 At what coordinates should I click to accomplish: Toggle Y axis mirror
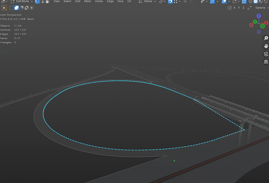coord(239,8)
